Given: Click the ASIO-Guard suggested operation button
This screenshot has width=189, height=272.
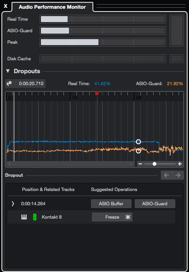Looking at the screenshot, I should [155, 203].
